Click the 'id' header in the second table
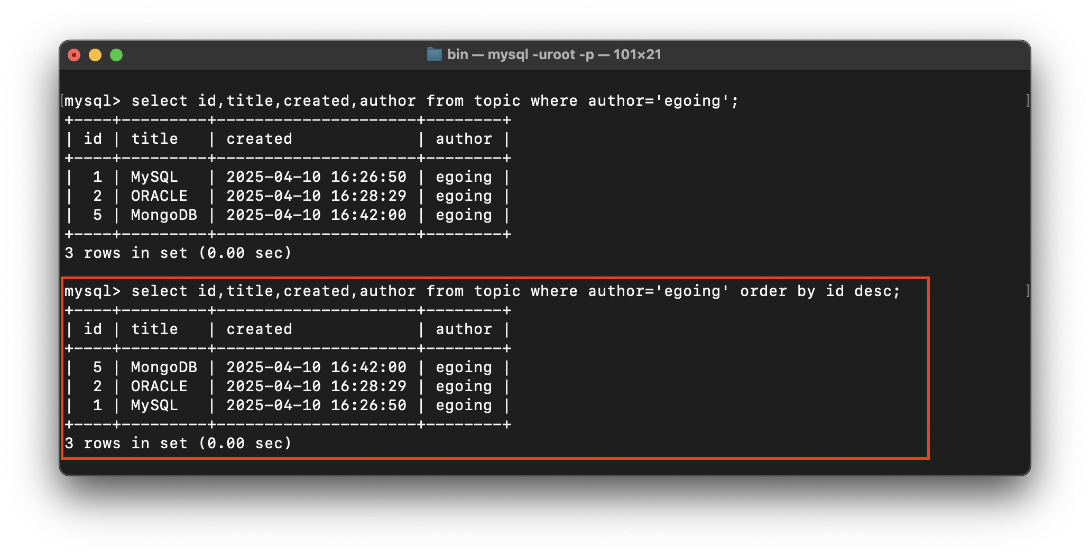The width and height of the screenshot is (1090, 554). (93, 329)
